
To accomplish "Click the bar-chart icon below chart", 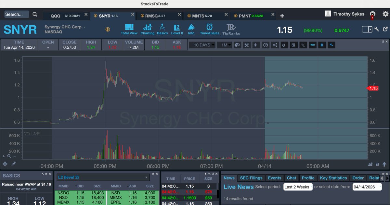I will coord(370,164).
